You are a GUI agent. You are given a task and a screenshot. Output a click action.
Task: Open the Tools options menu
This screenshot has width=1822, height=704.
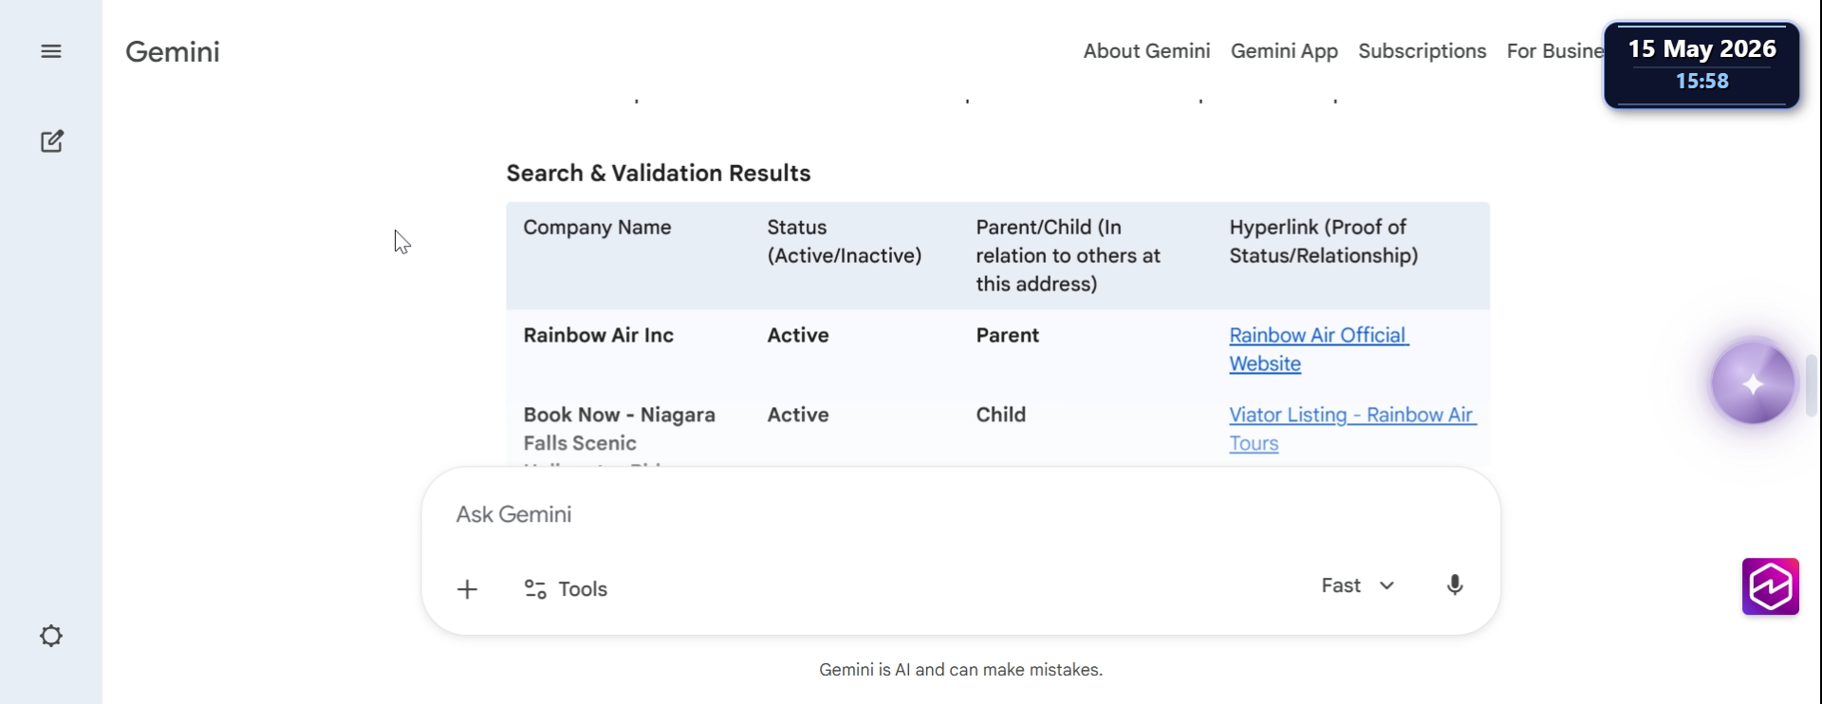click(566, 589)
